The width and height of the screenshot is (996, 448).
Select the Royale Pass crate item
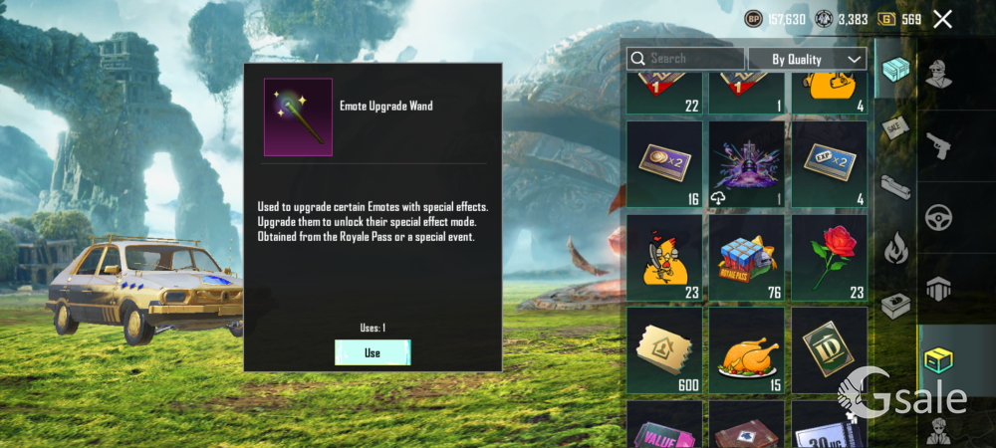click(746, 258)
